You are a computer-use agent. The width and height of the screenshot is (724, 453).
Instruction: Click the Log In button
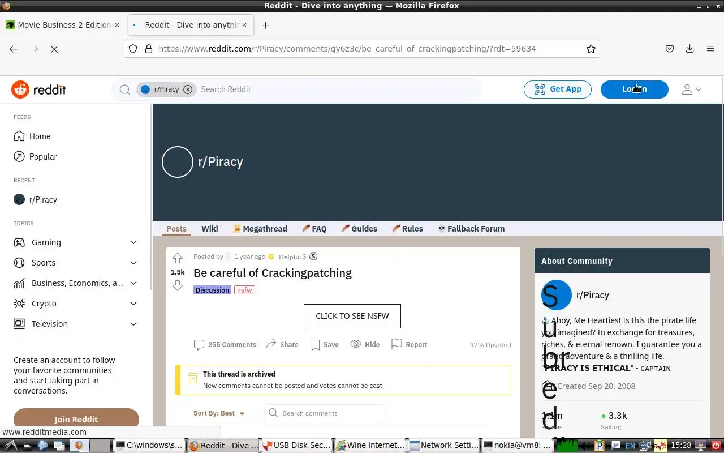(634, 89)
